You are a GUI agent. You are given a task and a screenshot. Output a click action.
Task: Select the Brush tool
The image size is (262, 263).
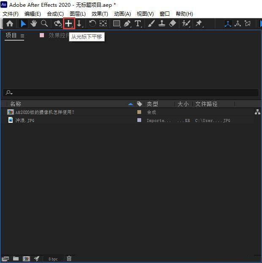pyautogui.click(x=151, y=23)
